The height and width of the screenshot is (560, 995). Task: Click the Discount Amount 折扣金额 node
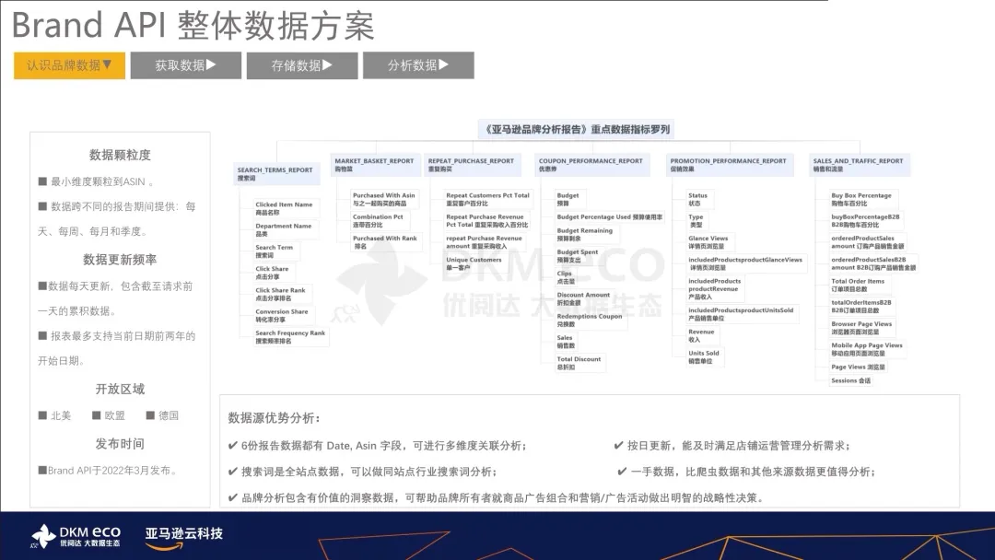click(583, 298)
